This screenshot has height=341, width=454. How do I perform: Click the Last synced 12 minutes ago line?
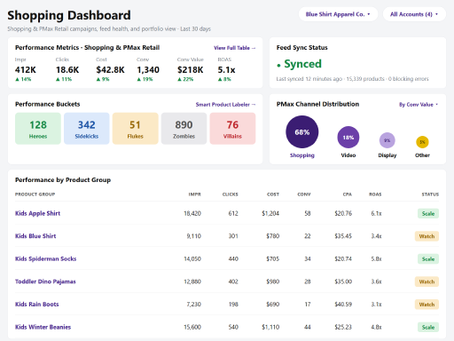tap(352, 79)
